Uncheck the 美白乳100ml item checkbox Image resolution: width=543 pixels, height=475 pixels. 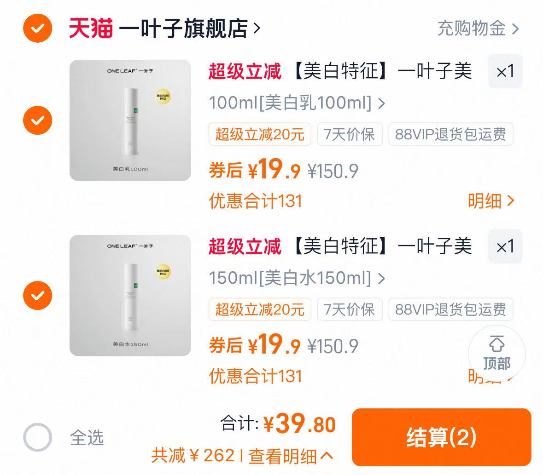click(x=37, y=120)
